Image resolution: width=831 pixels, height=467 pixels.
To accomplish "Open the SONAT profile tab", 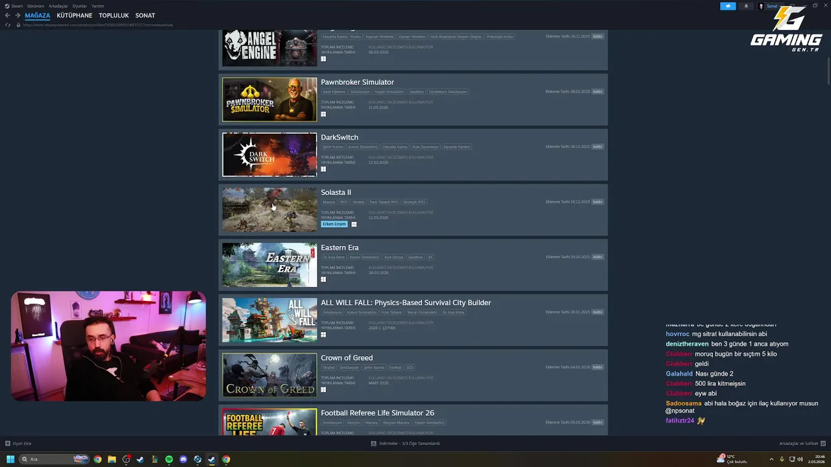I will click(145, 16).
